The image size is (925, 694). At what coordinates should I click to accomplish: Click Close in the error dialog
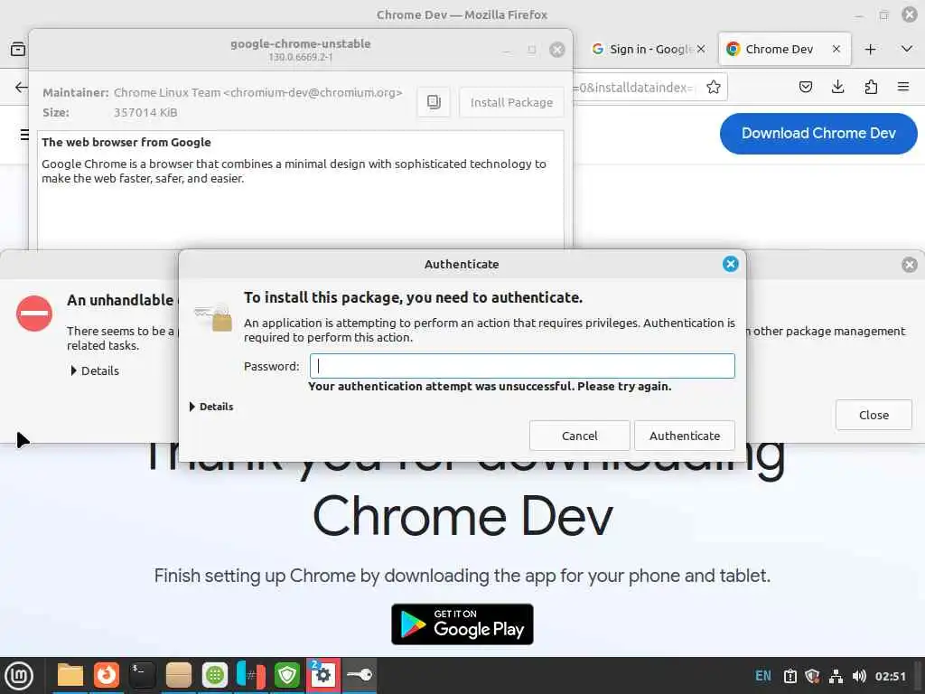874,415
